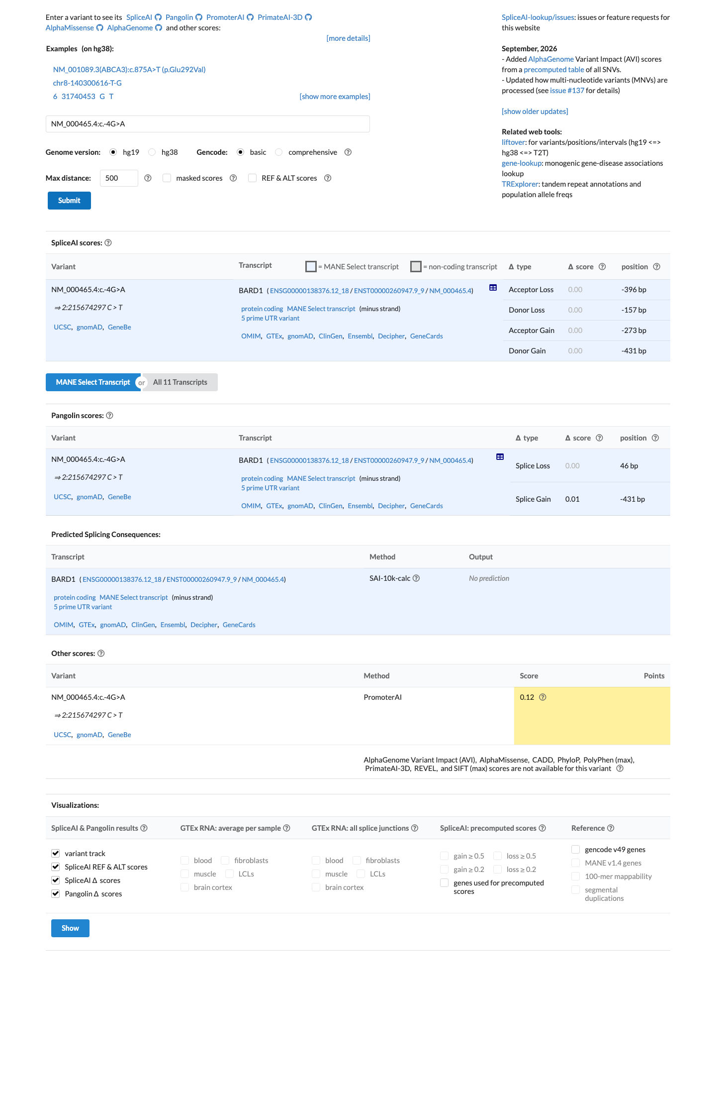Click the Submit button
Image resolution: width=723 pixels, height=1095 pixels.
point(69,201)
